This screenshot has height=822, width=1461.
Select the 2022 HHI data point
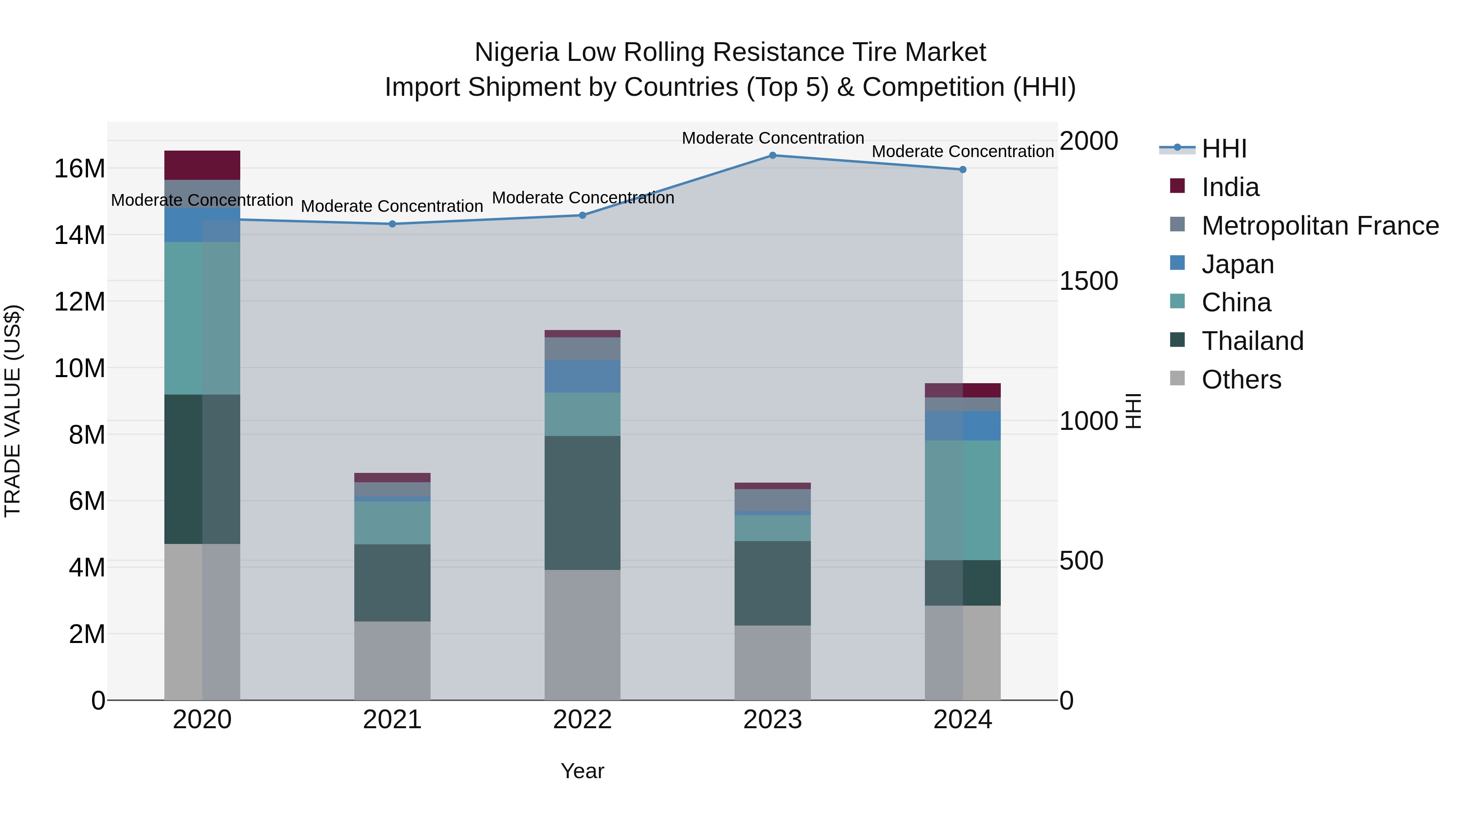tap(582, 215)
